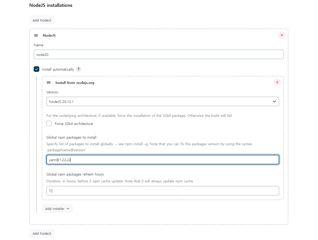318x240 pixels.
Task: Uncheck the Install automatically checkbox
Action: 36,69
